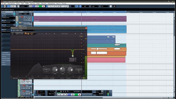The width and height of the screenshot is (176, 99).
Task: Open the Транспорт menu
Action: [43, 4]
